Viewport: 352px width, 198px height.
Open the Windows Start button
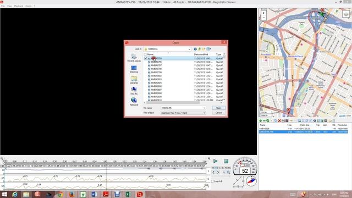coord(4,194)
